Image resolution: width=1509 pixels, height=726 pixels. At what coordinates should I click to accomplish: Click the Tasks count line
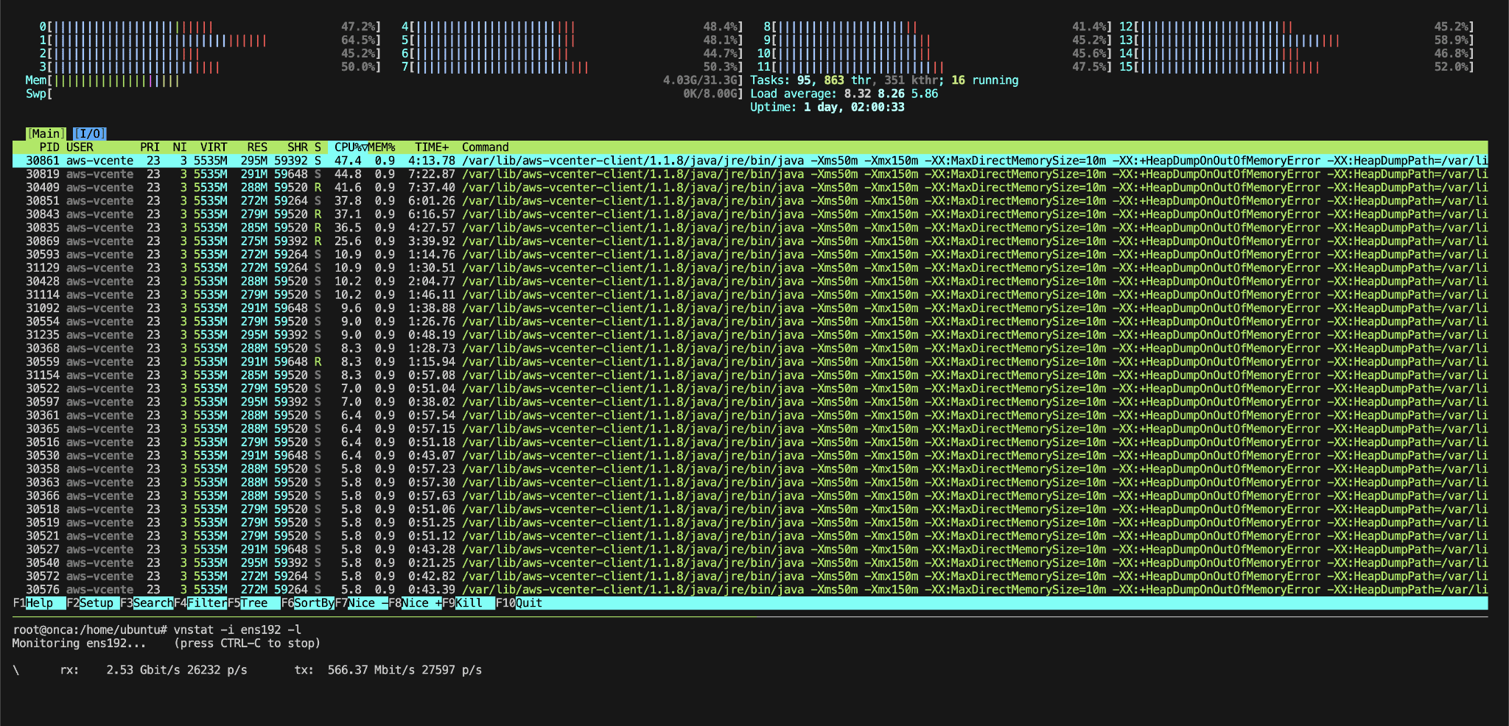coord(884,80)
